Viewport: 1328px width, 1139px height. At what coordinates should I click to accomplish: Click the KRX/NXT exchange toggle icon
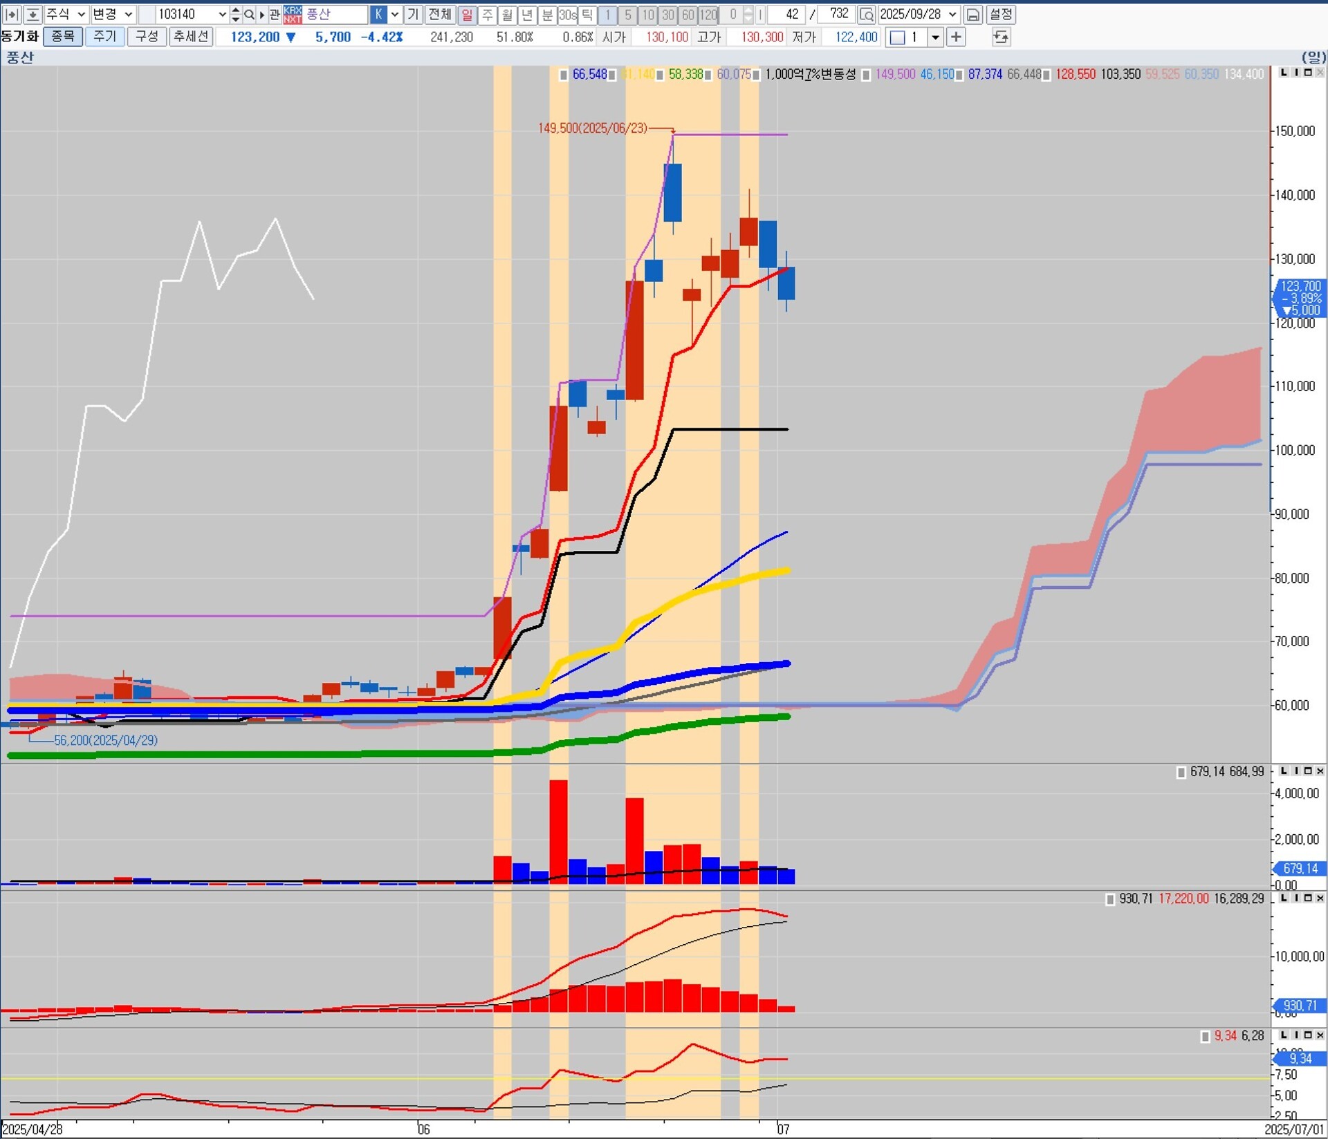tap(293, 15)
